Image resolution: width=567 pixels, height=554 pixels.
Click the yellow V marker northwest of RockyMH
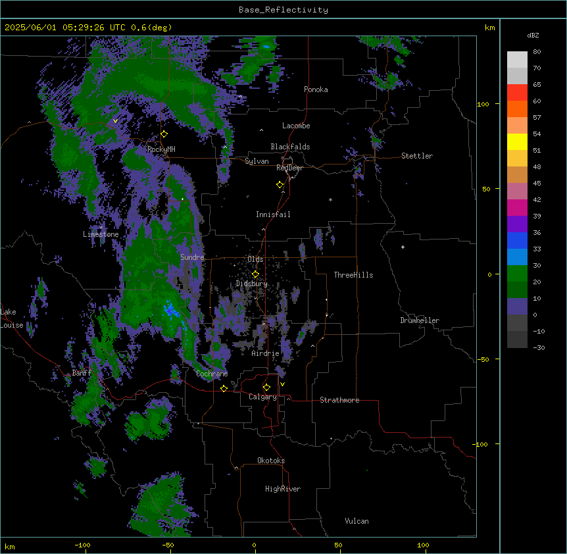115,121
